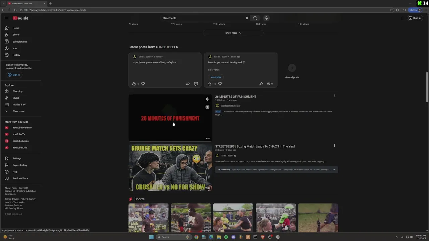Expand the Show more videos button
The image size is (429, 241).
233,33
